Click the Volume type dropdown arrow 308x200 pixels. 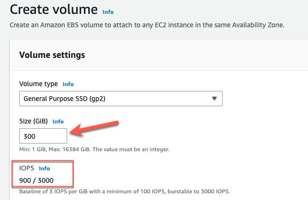(214, 99)
